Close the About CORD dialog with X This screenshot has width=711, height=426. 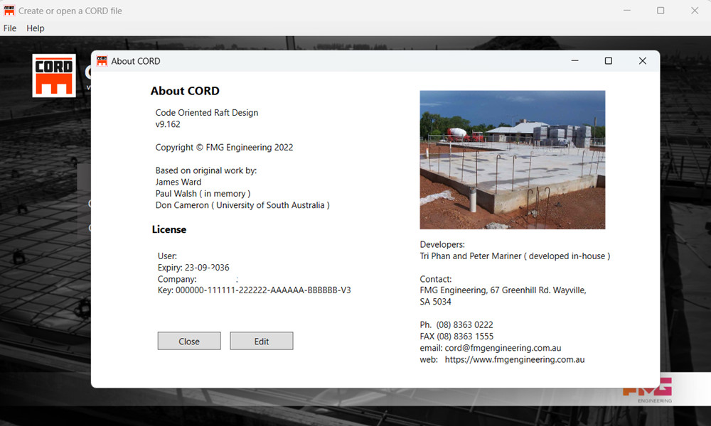click(643, 60)
